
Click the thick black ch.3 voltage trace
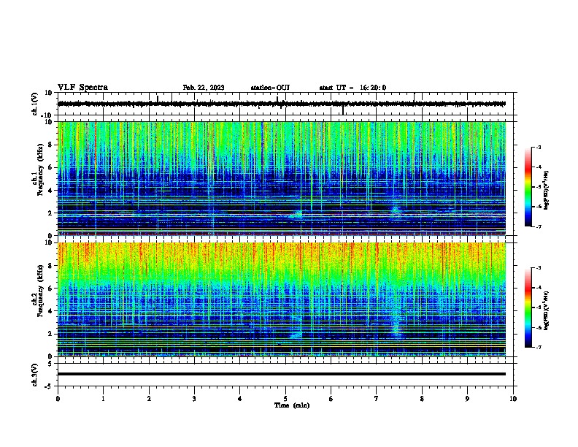tap(282, 374)
